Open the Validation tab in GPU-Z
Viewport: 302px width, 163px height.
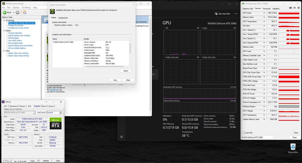(x=276, y=9)
